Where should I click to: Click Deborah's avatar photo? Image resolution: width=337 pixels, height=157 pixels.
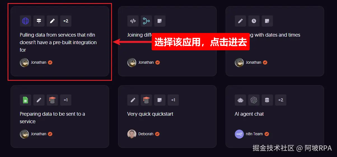coord(132,134)
